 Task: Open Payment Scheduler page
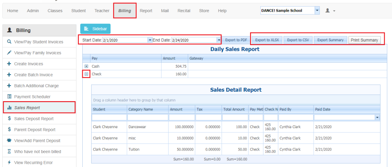tap(32, 97)
